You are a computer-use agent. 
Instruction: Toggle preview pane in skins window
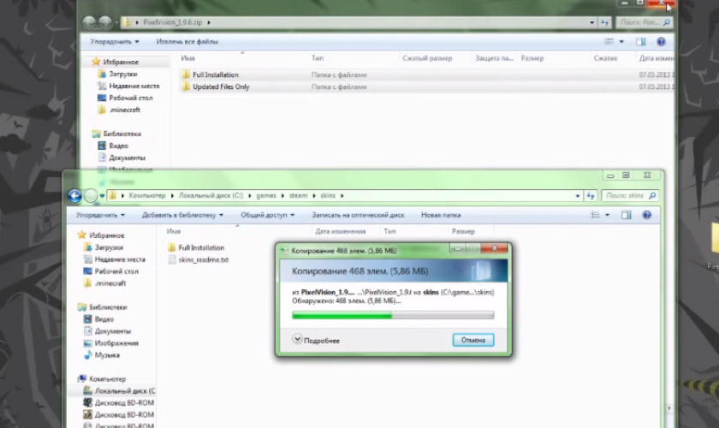627,215
